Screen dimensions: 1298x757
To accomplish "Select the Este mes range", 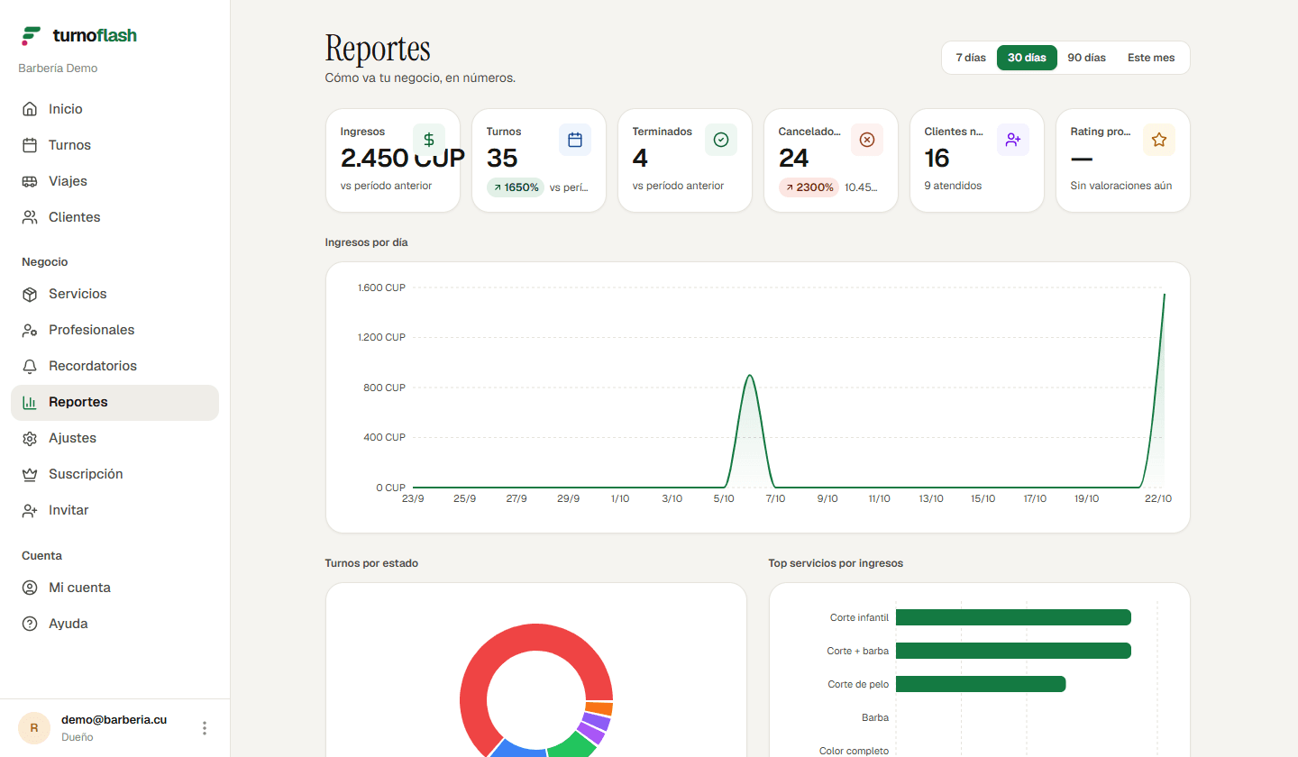I will 1151,58.
